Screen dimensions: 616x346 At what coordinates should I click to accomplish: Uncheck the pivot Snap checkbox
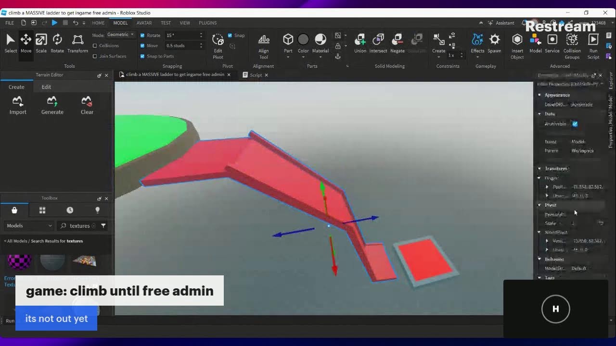point(230,35)
